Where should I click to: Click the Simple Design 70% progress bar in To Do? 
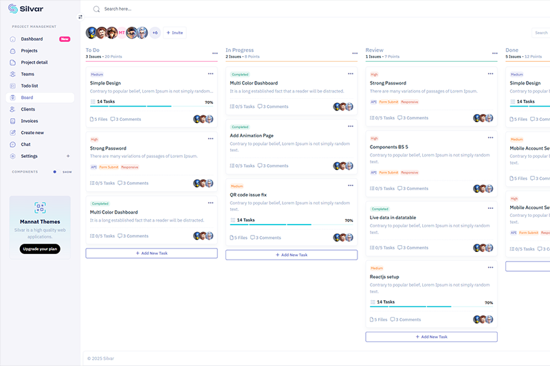(x=151, y=106)
